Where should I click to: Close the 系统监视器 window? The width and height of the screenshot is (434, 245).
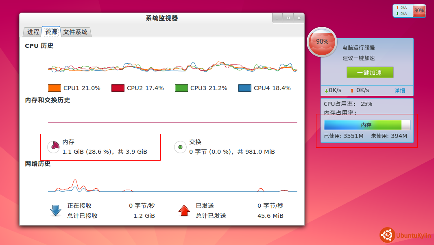tap(299, 18)
